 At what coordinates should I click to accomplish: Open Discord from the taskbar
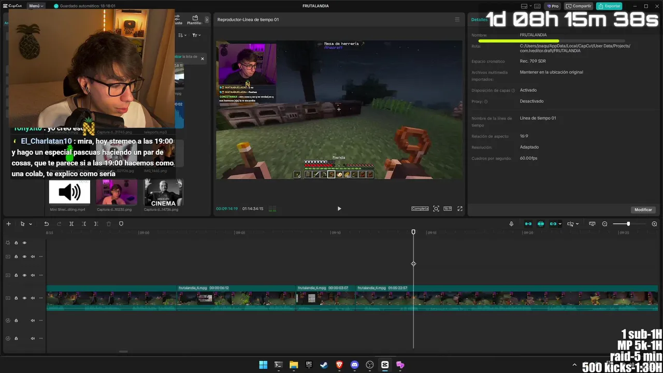coord(354,365)
